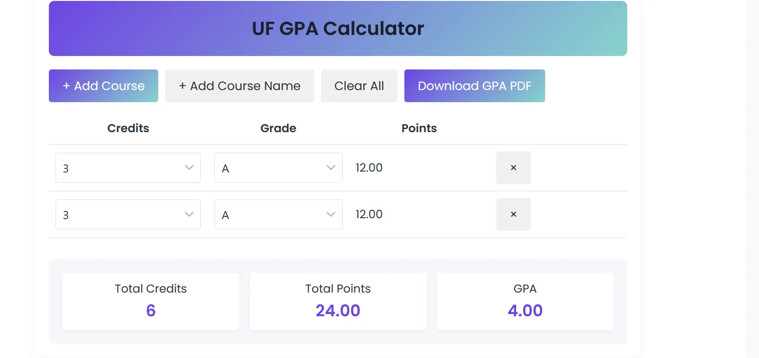
Task: Open the first row Grade dropdown
Action: point(278,168)
